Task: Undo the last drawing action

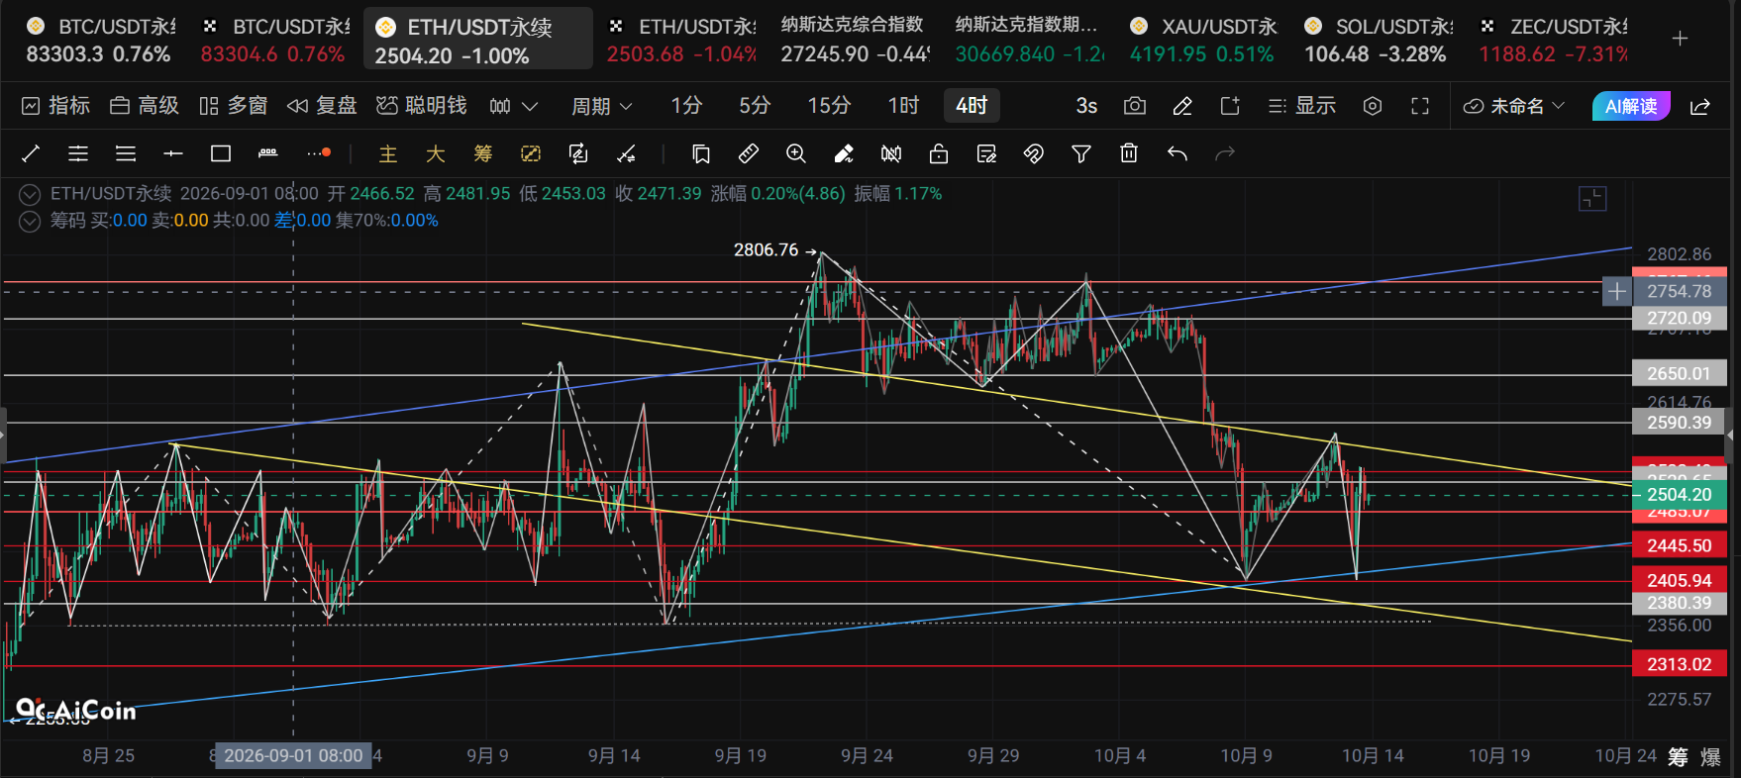Action: click(1178, 153)
